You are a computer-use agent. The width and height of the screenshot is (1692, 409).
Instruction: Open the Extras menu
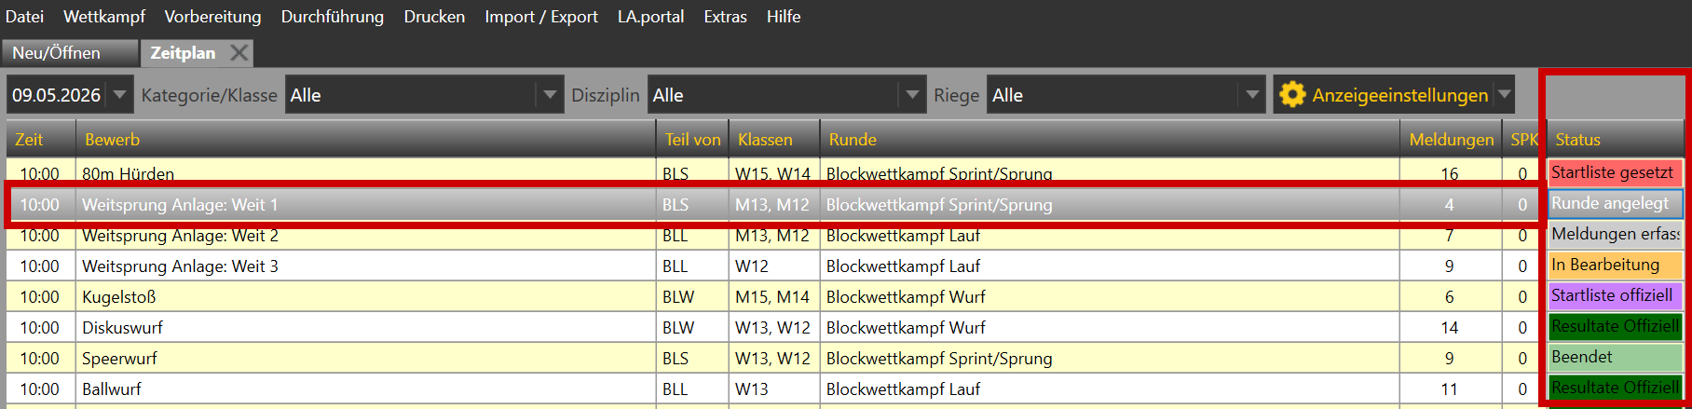coord(725,17)
